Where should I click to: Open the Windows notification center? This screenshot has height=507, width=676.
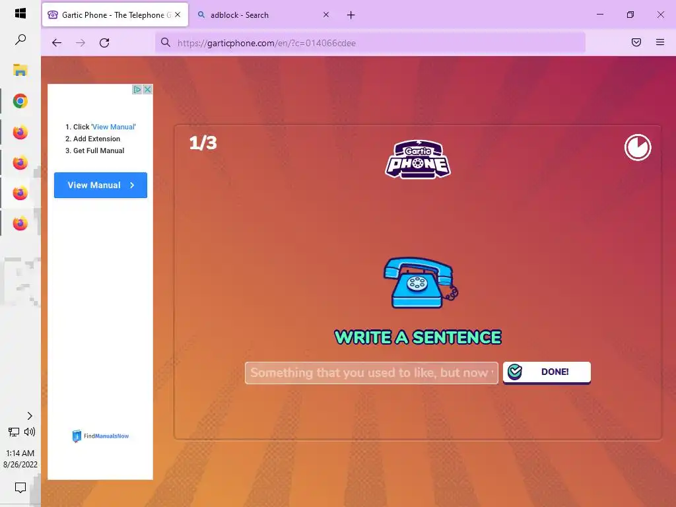tap(20, 488)
